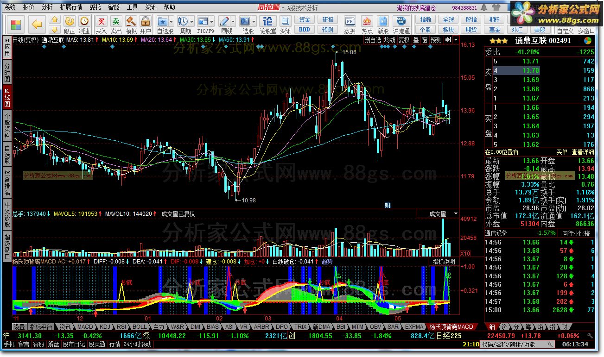Click the shirt skin icon in title bar

coord(496,7)
